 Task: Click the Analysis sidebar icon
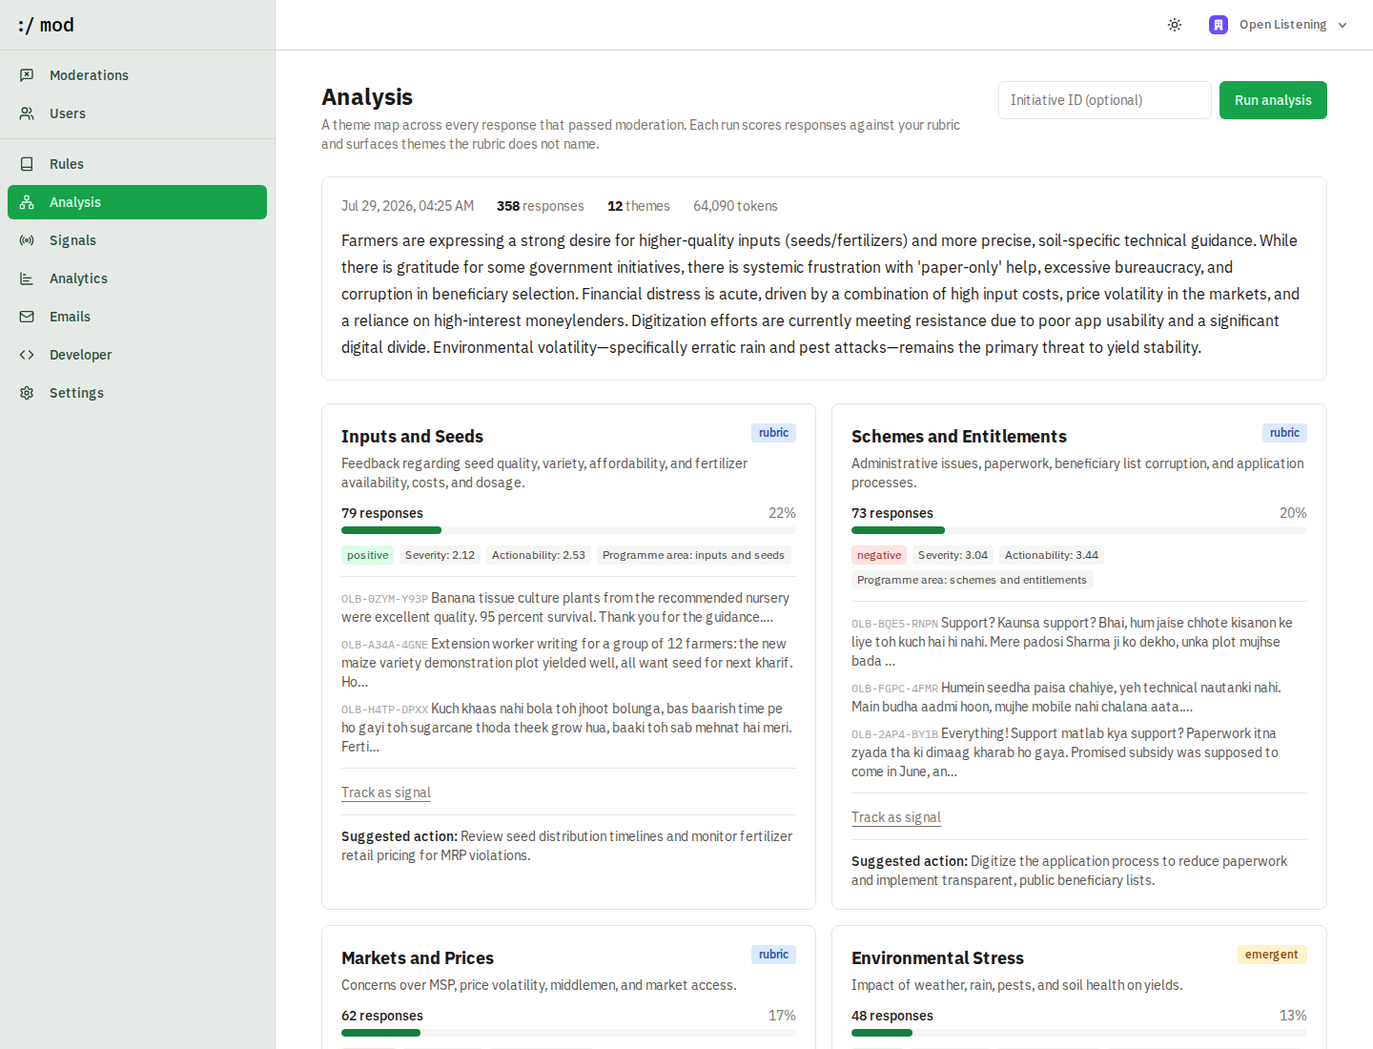coord(27,202)
